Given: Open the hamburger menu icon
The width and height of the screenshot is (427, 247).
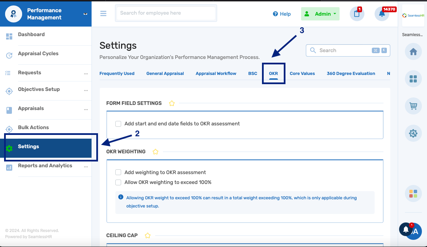Looking at the screenshot, I should tap(103, 14).
